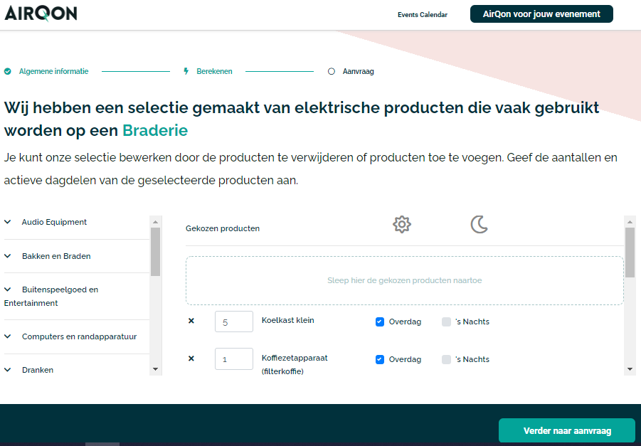
Task: Remove Koffiezetapparaat with its X icon
Action: [191, 359]
